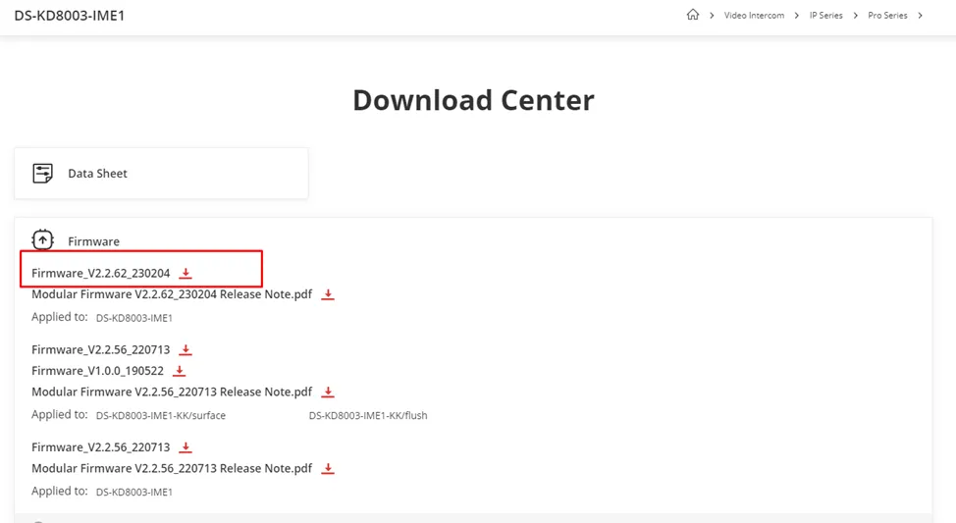Click download icon for release note above KK/surface models

pos(328,392)
